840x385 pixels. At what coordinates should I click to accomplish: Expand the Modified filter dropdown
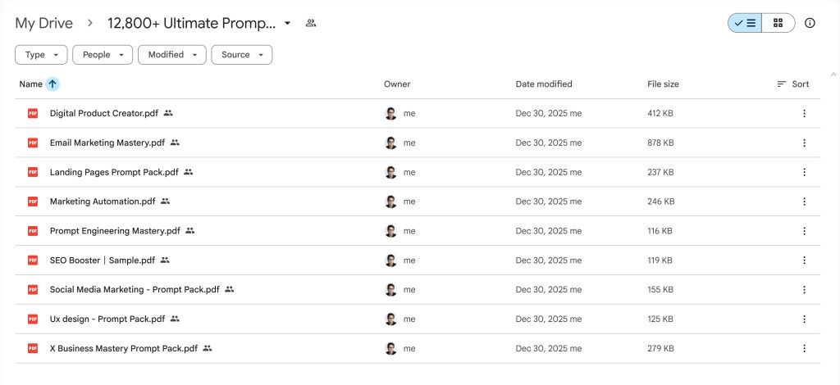pos(171,55)
